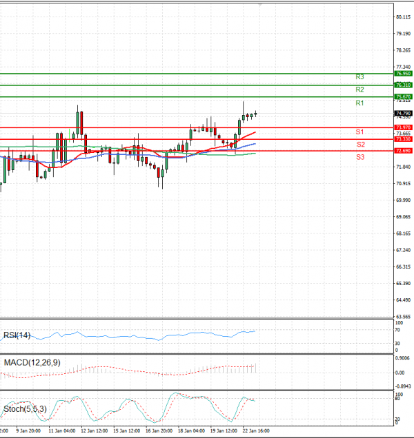Select the 75.670 price tag
Image resolution: width=414 pixels, height=438 pixels.
[403, 96]
